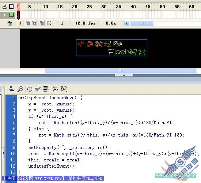
Task: Click the insert target path crosshair icon
Action: (30, 89)
